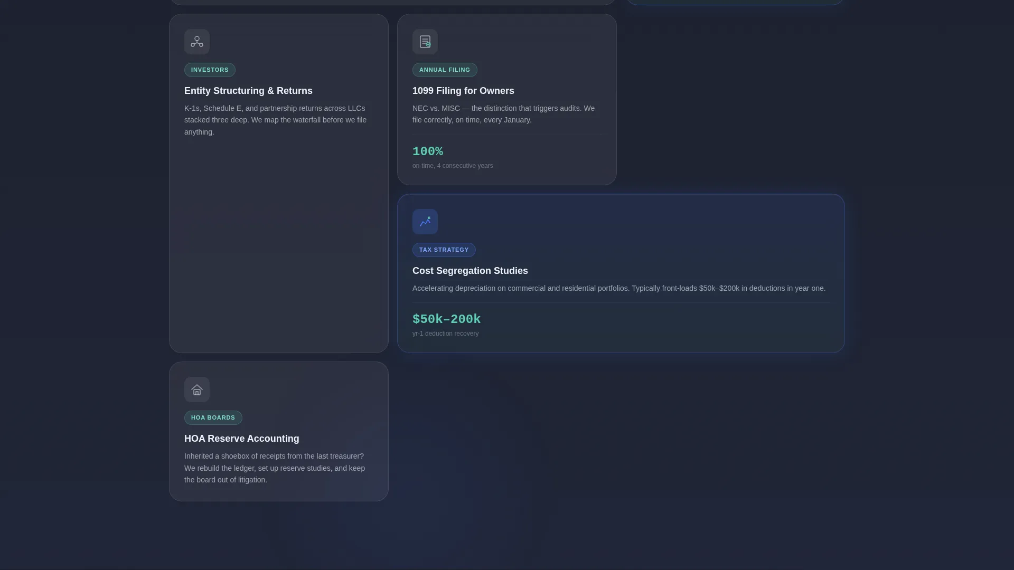
Task: Click the NEC vs. MISC description text
Action: 504,114
